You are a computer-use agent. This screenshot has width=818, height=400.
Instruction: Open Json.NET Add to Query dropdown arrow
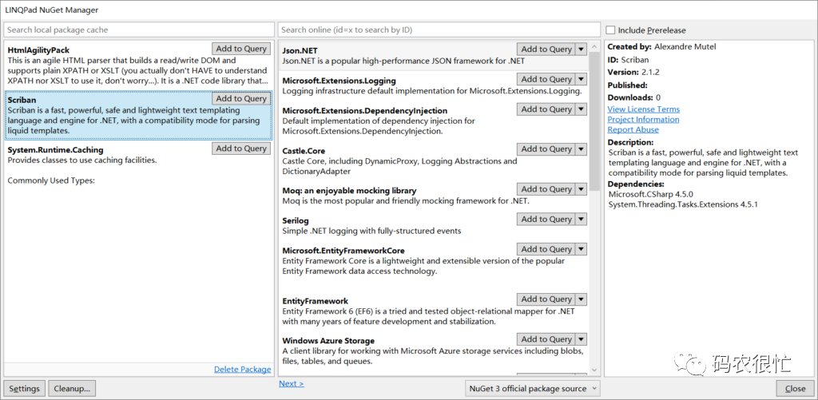tap(582, 49)
